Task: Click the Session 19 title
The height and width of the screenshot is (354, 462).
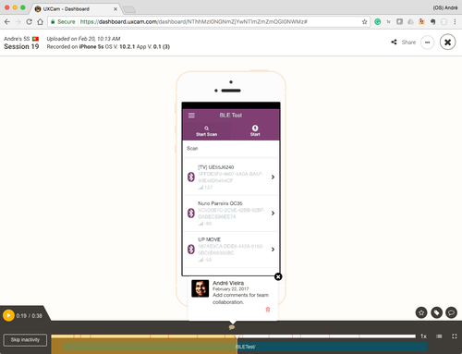Action: 21,46
